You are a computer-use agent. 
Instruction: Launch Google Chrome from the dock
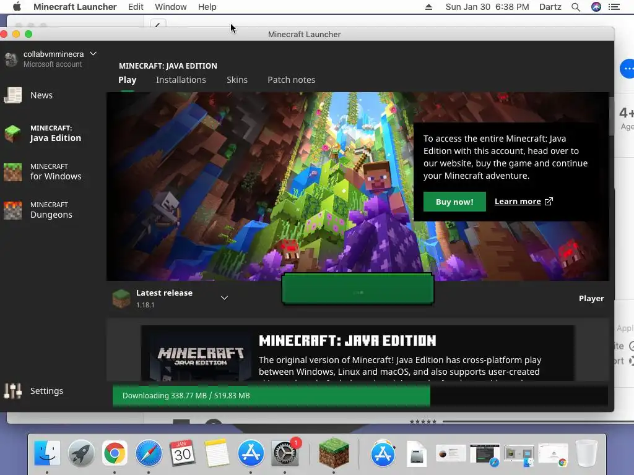click(x=115, y=453)
